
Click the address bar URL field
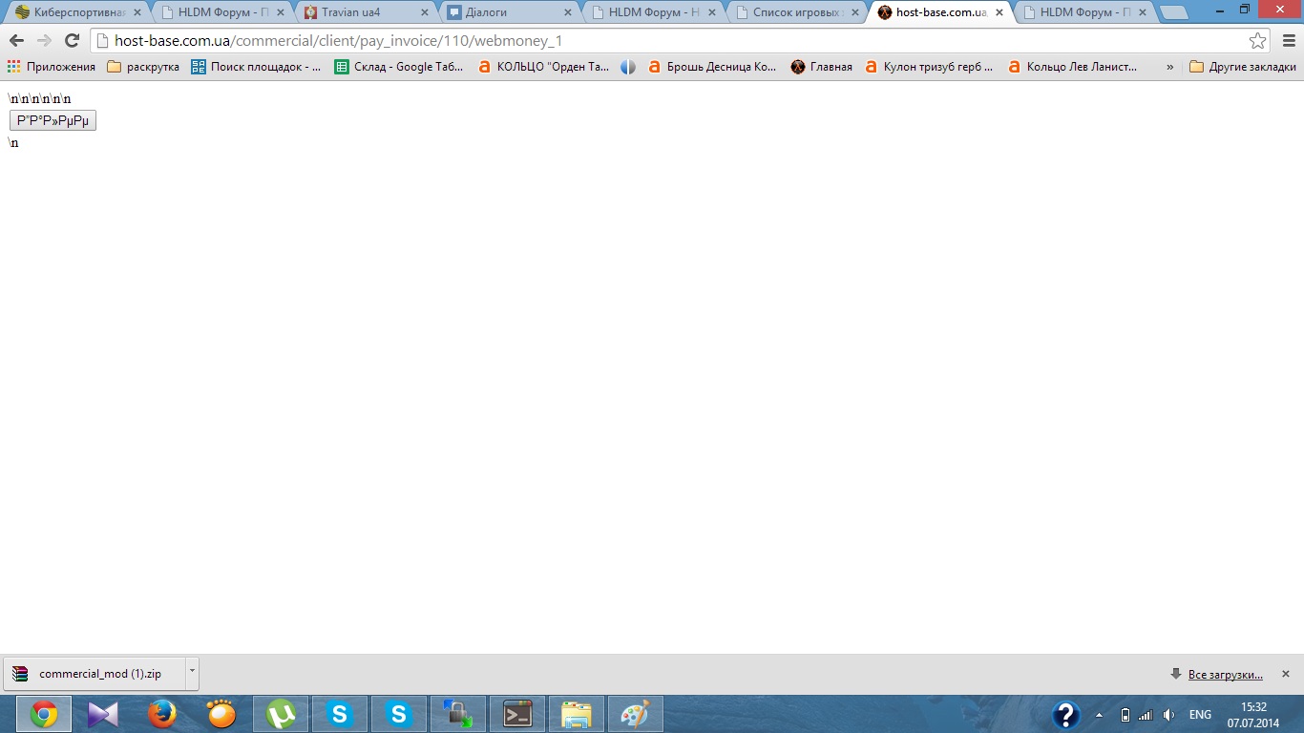coord(668,41)
